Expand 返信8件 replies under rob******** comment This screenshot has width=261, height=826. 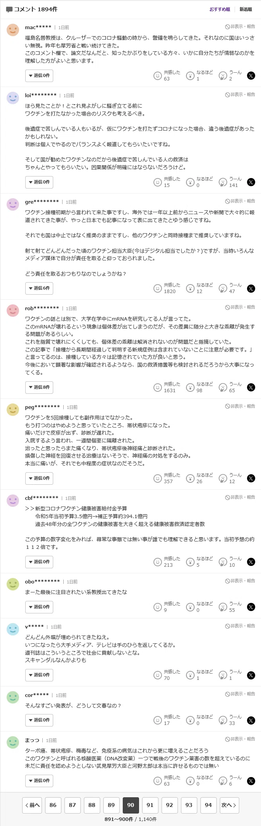[39, 387]
